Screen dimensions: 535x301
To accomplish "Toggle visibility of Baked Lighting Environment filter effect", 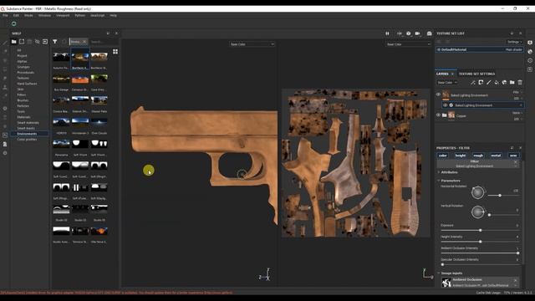I will click(x=445, y=105).
